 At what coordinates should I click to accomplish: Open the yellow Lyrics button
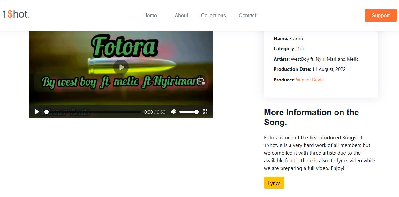[x=274, y=183]
